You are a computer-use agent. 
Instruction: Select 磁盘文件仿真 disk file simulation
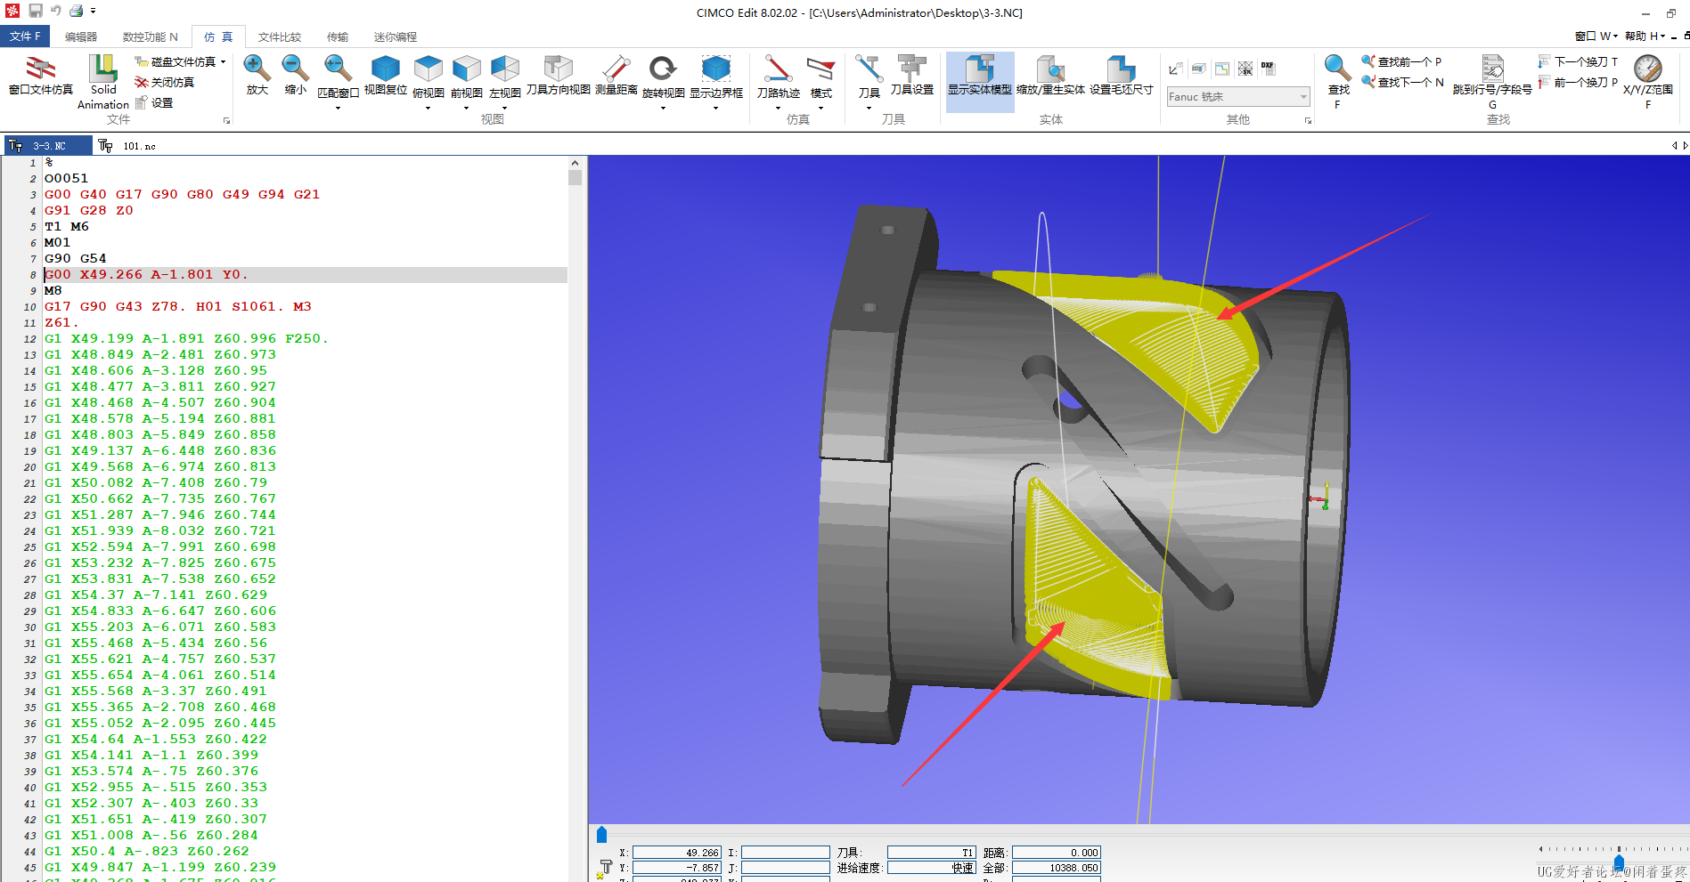click(x=175, y=61)
